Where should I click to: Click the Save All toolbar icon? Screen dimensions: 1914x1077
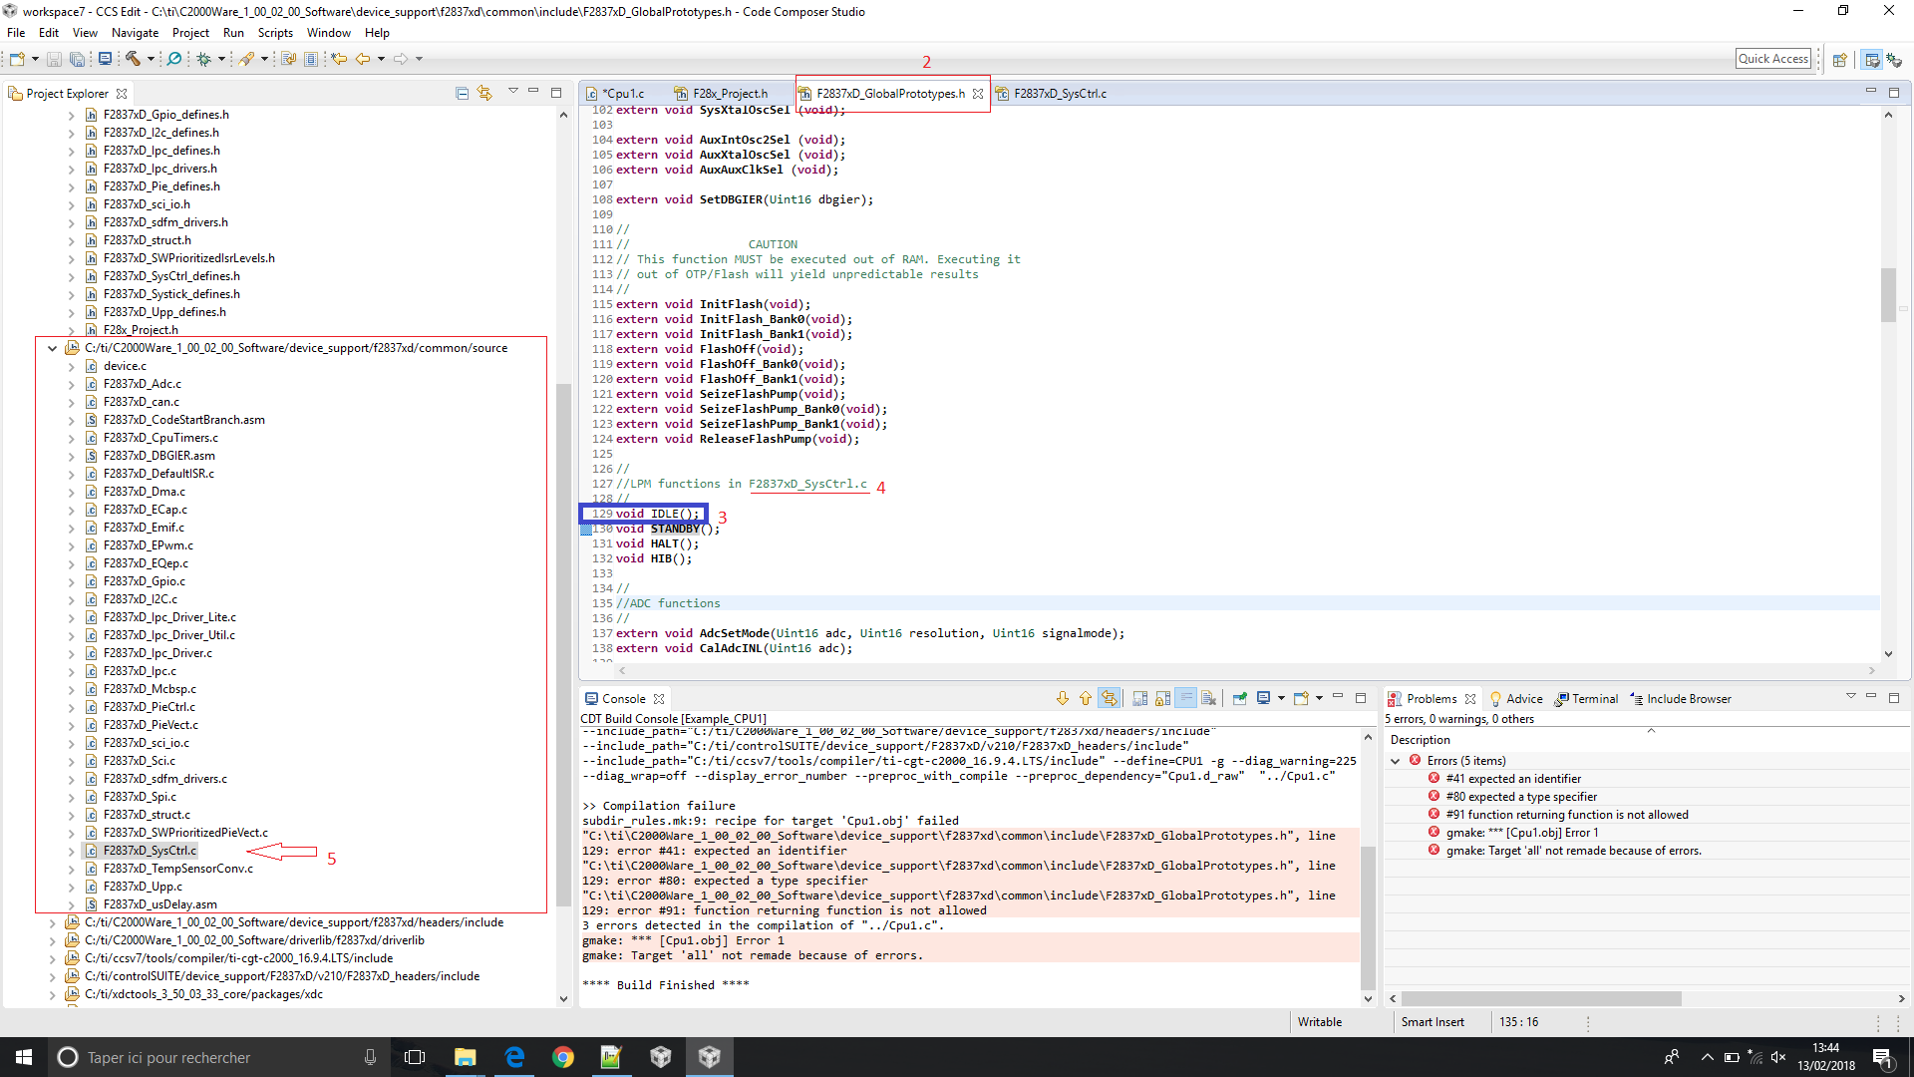pyautogui.click(x=77, y=59)
